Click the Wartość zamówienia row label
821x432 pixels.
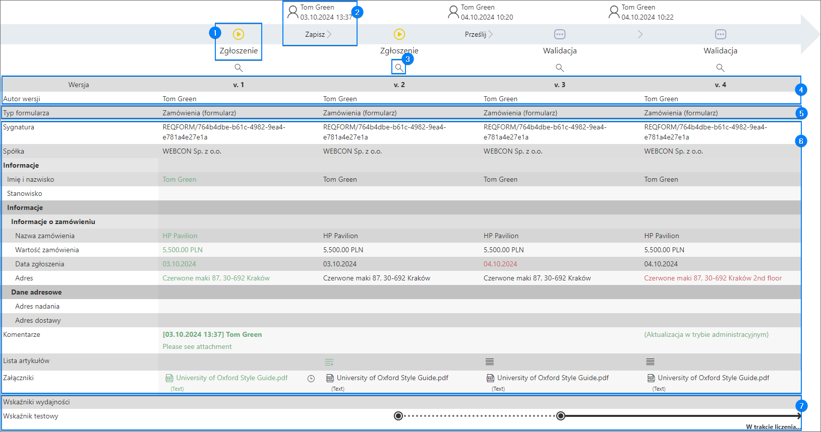[x=47, y=250]
